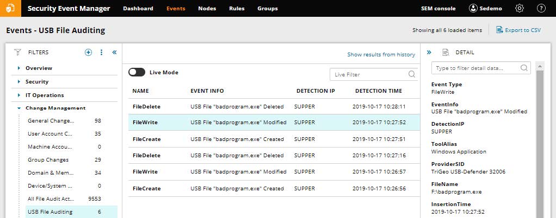This screenshot has width=556, height=218.
Task: Click Show results from history
Action: 381,54
